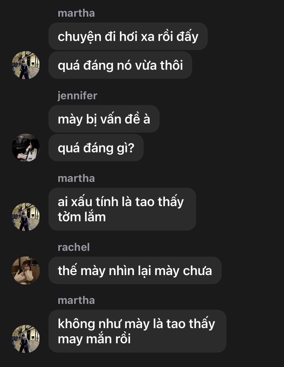The width and height of the screenshot is (284, 367).
Task: Tap the 'rachel' sender name
Action: pos(74,247)
